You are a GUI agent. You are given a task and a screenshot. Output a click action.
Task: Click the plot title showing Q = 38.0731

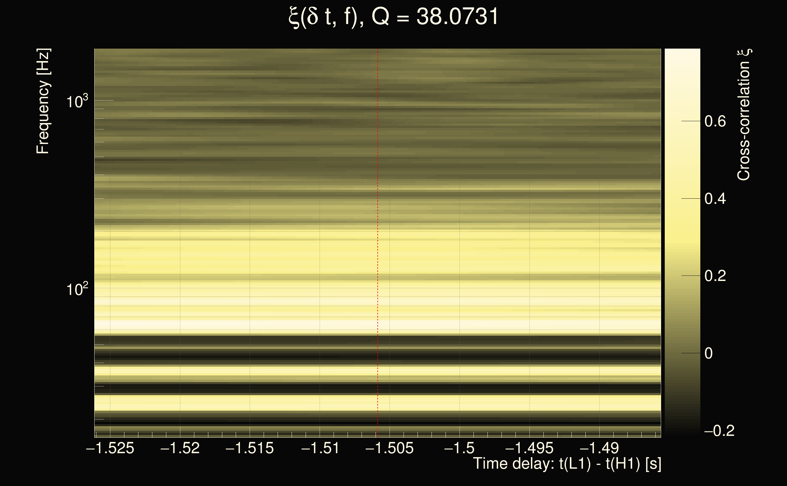393,17
